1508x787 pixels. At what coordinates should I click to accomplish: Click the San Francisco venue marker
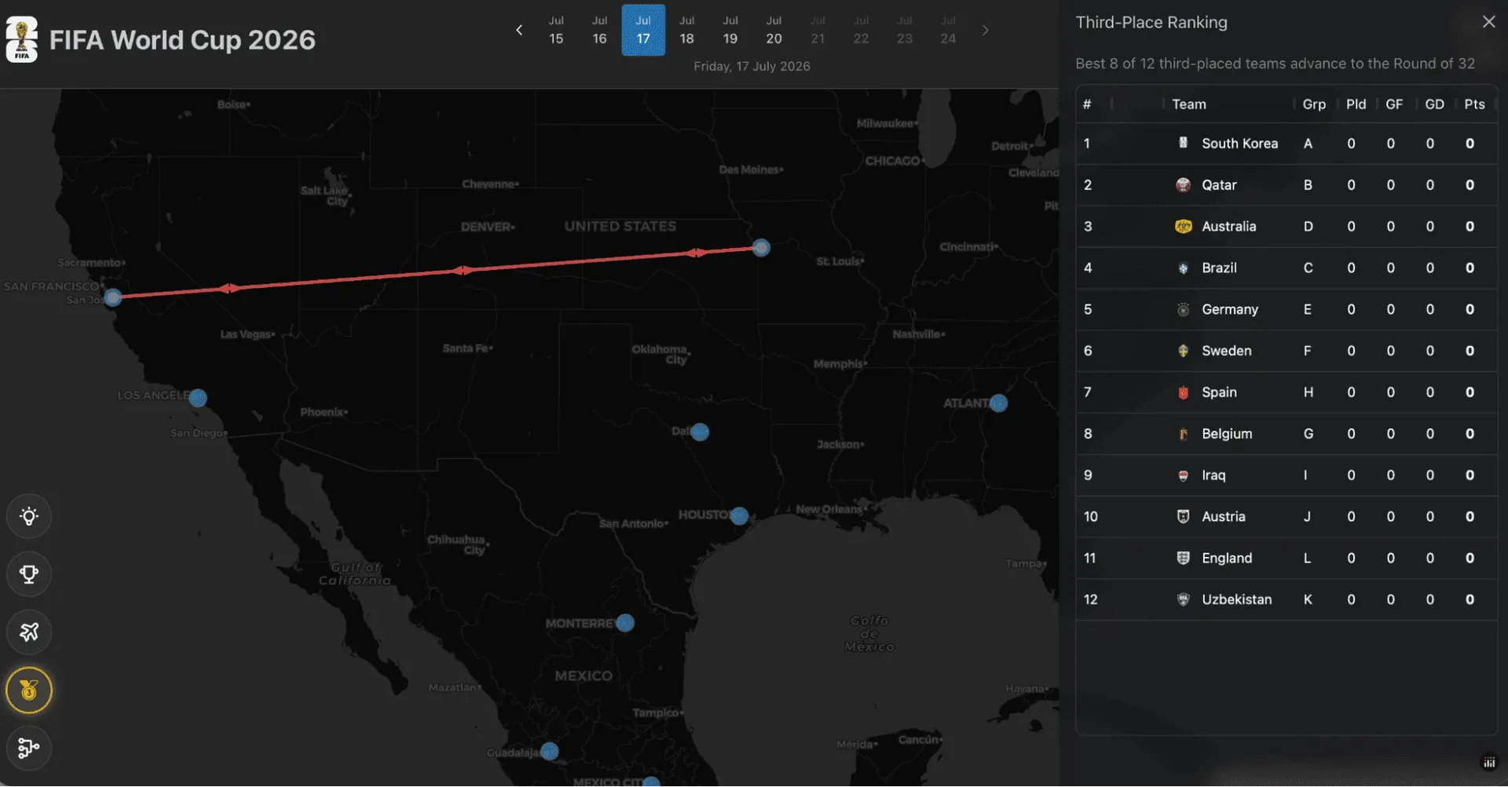coord(113,297)
